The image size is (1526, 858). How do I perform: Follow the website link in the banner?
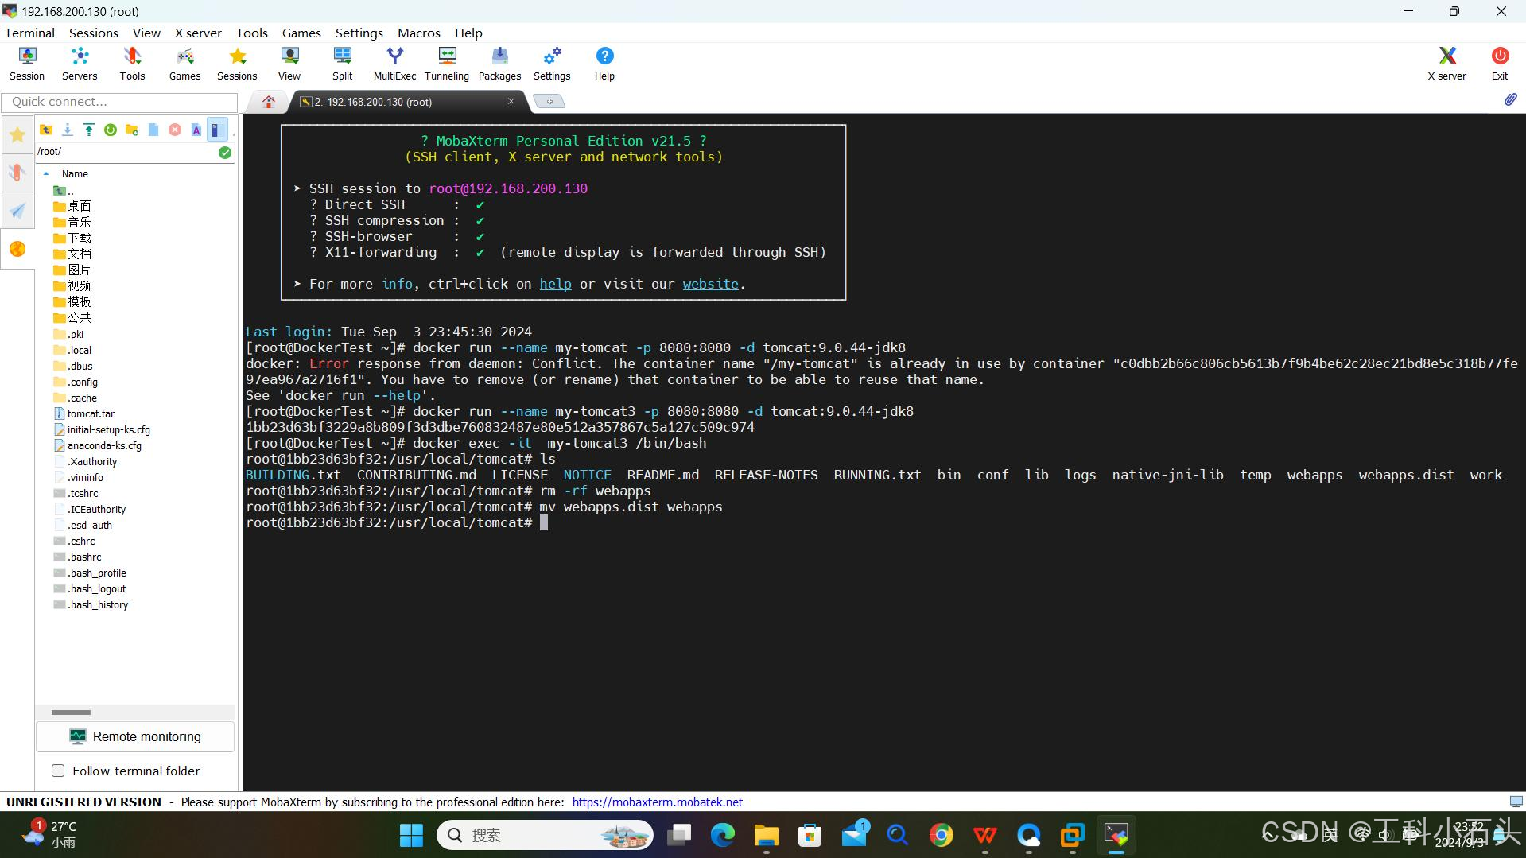[710, 284]
